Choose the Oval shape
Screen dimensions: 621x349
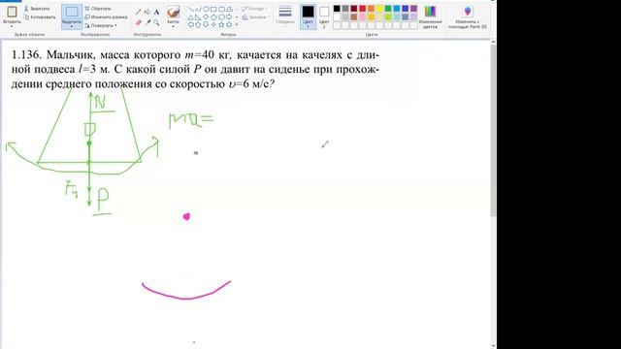(x=206, y=9)
